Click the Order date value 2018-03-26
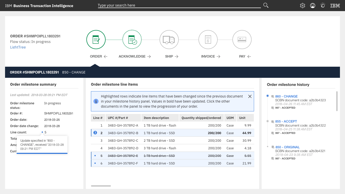 point(52,120)
